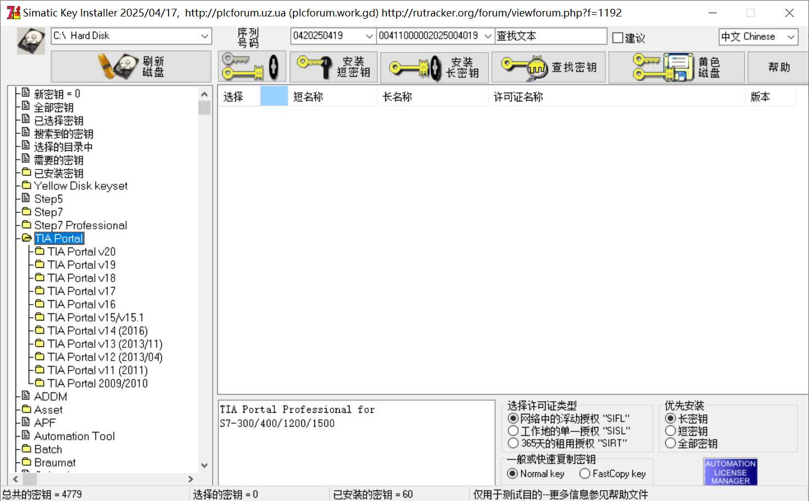Click the blue highlighted column header
Screen dimensions: 809x501
tap(274, 97)
